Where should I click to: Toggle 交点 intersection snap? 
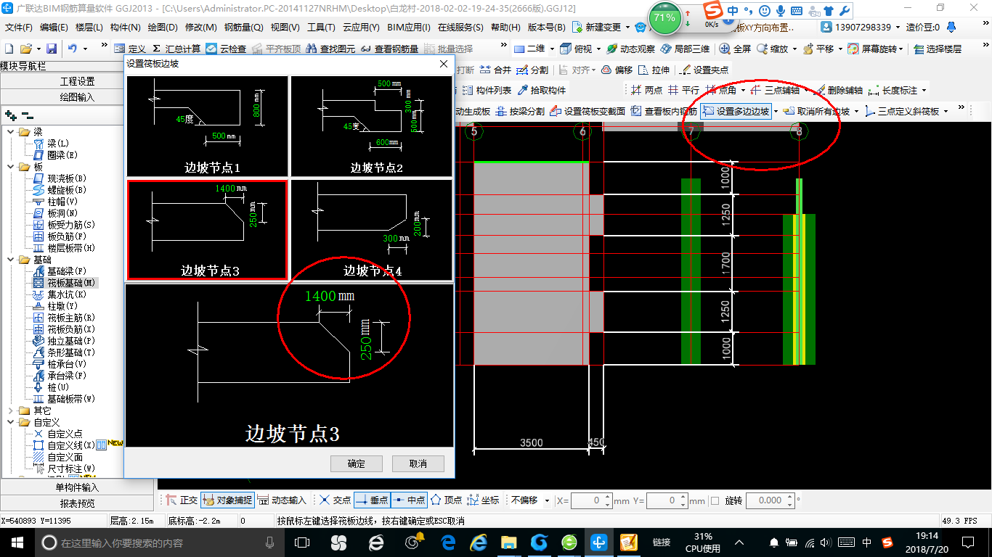click(x=336, y=500)
